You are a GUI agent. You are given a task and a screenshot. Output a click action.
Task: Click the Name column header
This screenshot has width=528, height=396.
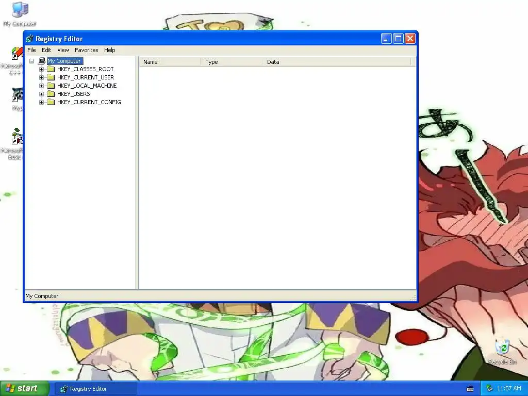[170, 62]
